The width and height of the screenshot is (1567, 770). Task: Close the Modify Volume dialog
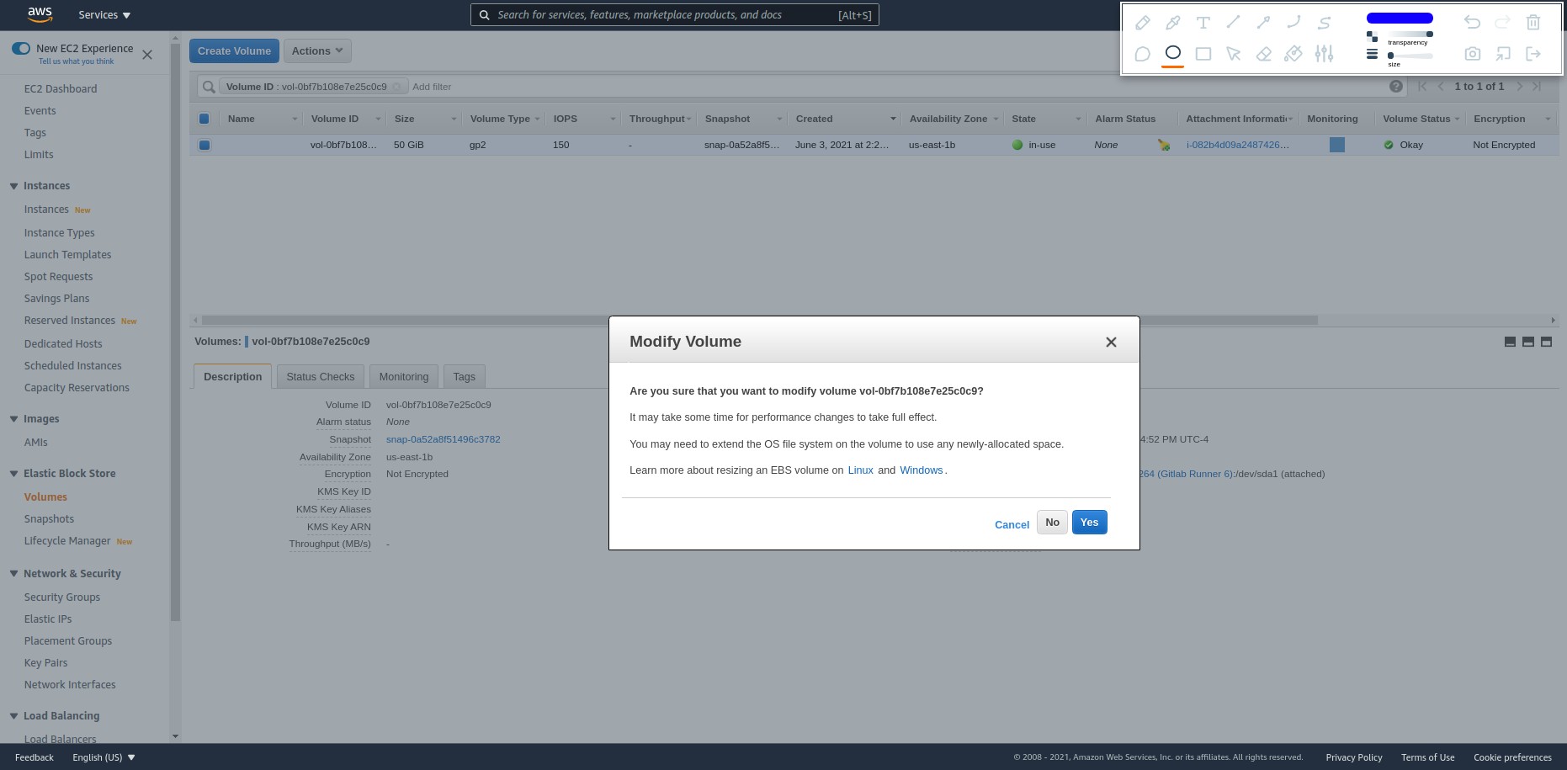(1111, 342)
